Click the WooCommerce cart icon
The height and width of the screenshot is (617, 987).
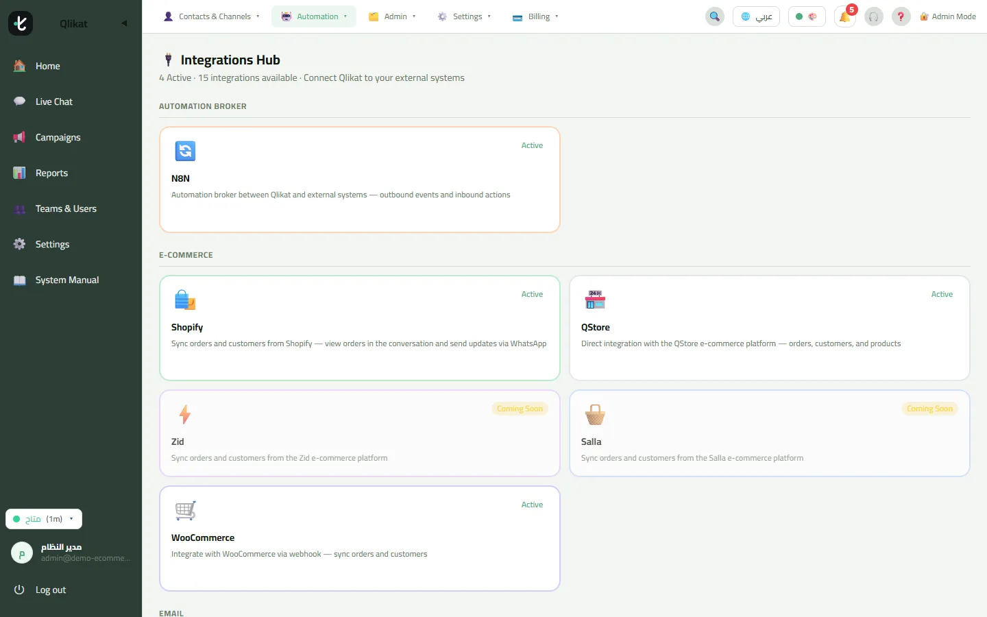(185, 510)
